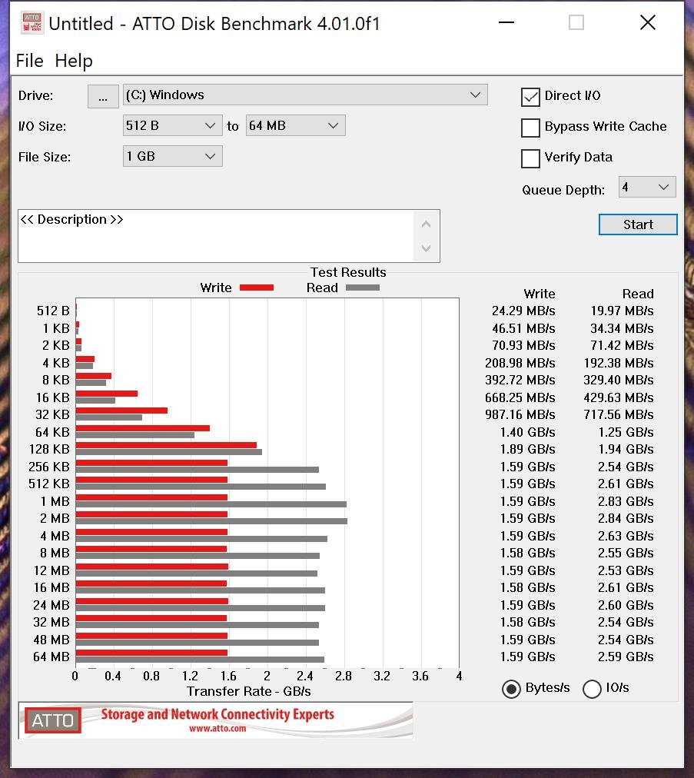Toggle the Direct I/O checkbox

(530, 97)
